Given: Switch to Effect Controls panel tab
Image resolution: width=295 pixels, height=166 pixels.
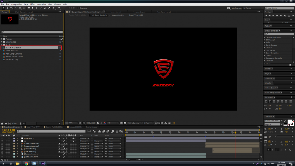Looking at the screenshot, I should [x=23, y=12].
